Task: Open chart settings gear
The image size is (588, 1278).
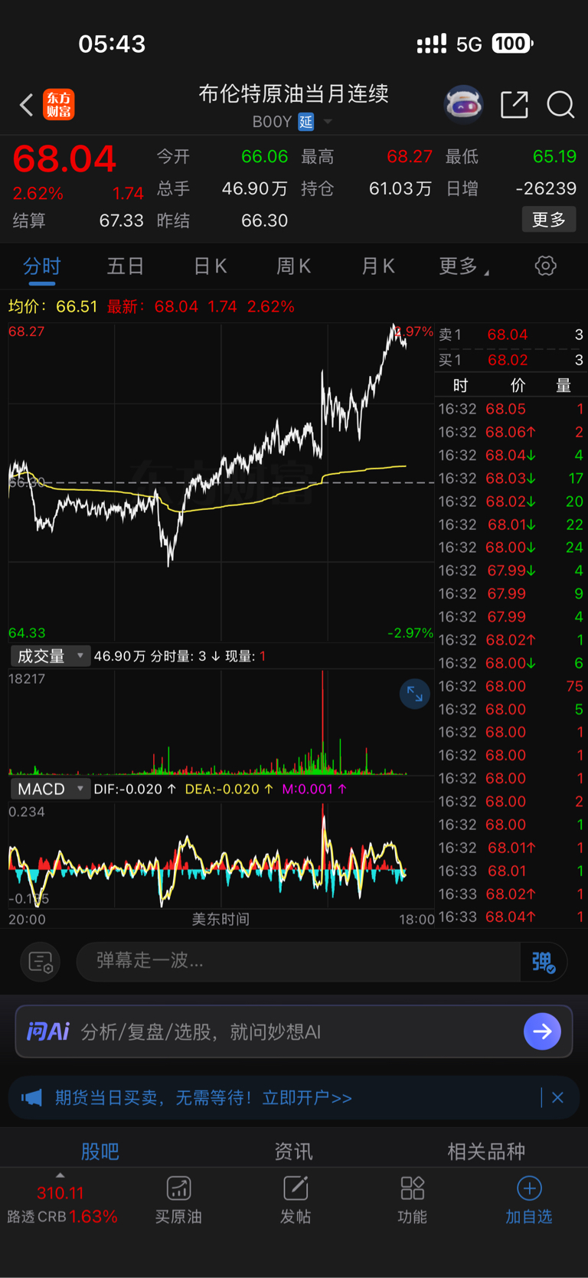Action: [546, 266]
